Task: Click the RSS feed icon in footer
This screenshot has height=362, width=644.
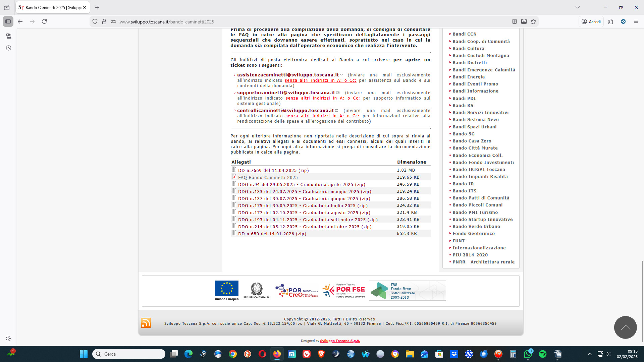Action: click(x=146, y=323)
